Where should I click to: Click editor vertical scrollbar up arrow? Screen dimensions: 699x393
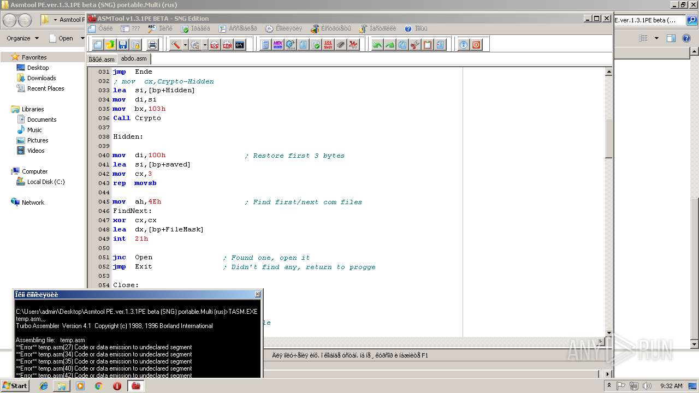pyautogui.click(x=608, y=71)
